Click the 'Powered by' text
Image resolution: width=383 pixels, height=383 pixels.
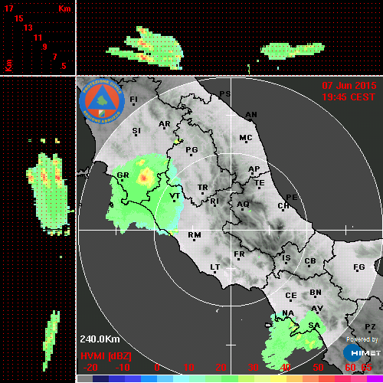362,339
